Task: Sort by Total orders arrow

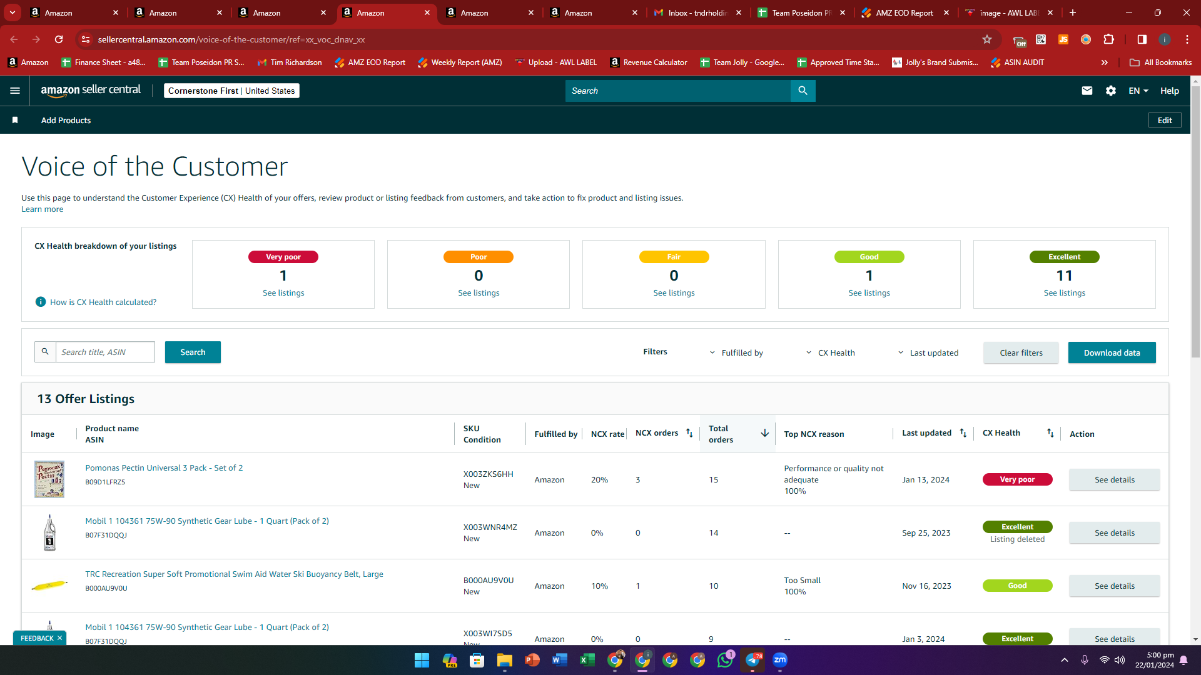Action: click(x=764, y=433)
